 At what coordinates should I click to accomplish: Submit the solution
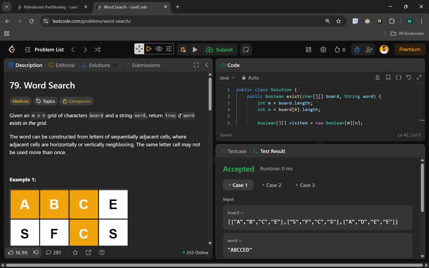(220, 50)
